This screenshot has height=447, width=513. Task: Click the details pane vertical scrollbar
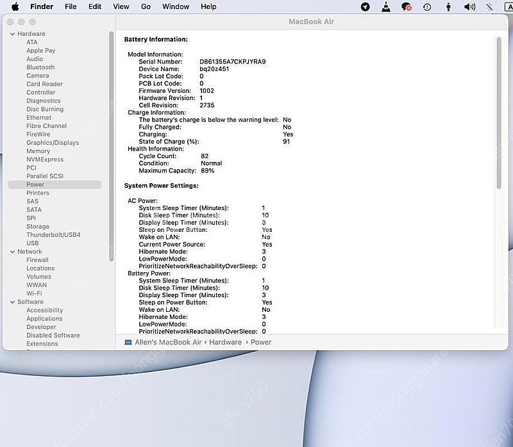click(499, 113)
